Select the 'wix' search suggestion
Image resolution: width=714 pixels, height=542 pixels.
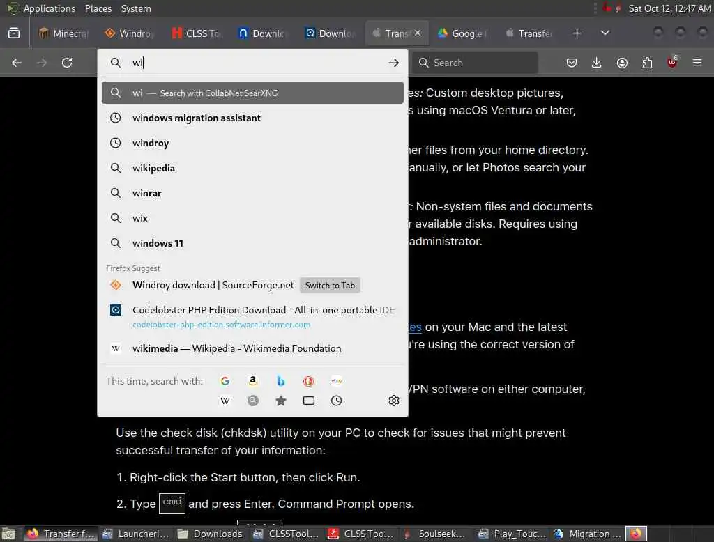click(252, 218)
